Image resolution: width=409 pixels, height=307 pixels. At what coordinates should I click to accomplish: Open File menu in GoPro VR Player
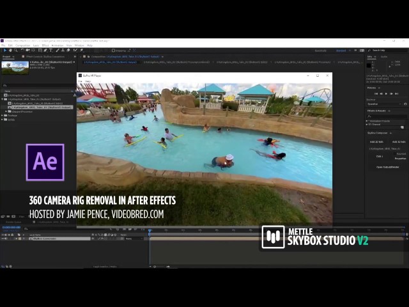click(x=80, y=81)
